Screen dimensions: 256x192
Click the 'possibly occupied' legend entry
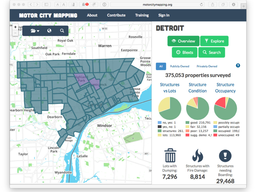click(x=226, y=122)
